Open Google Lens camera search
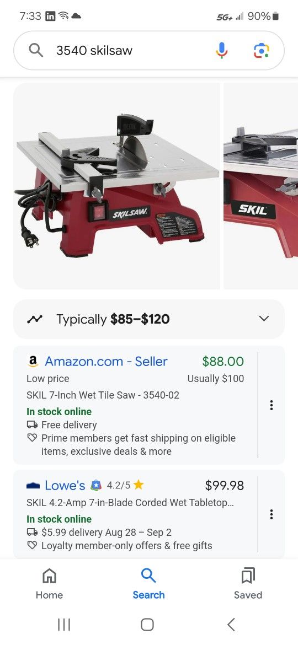The image size is (298, 645). (262, 51)
